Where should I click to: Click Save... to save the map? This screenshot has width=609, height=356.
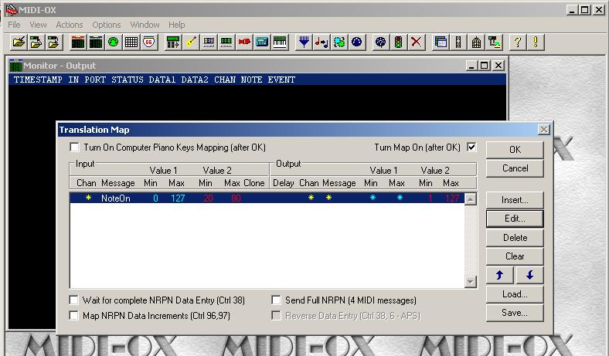coord(515,313)
